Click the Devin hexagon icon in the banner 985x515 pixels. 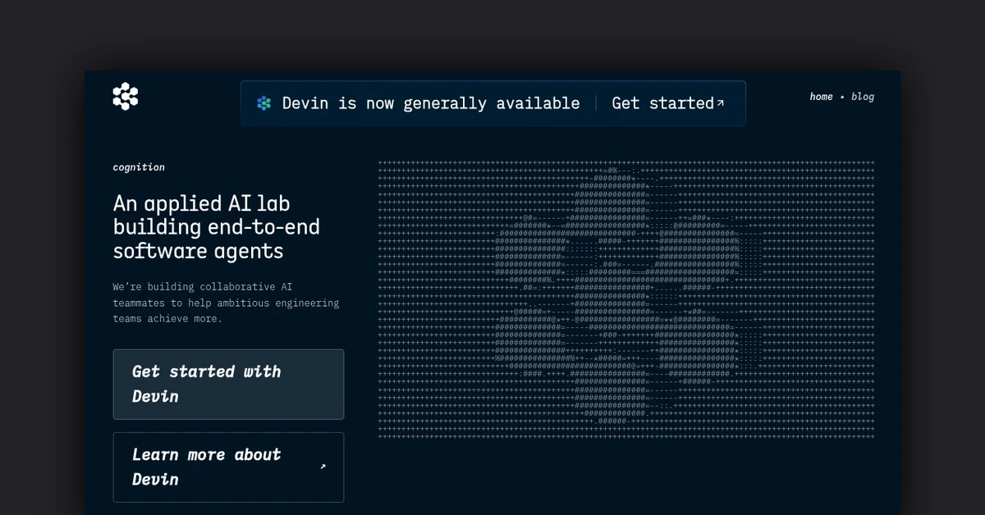coord(263,103)
